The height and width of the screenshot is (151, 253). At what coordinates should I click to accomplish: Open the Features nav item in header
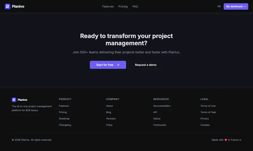tap(108, 6)
